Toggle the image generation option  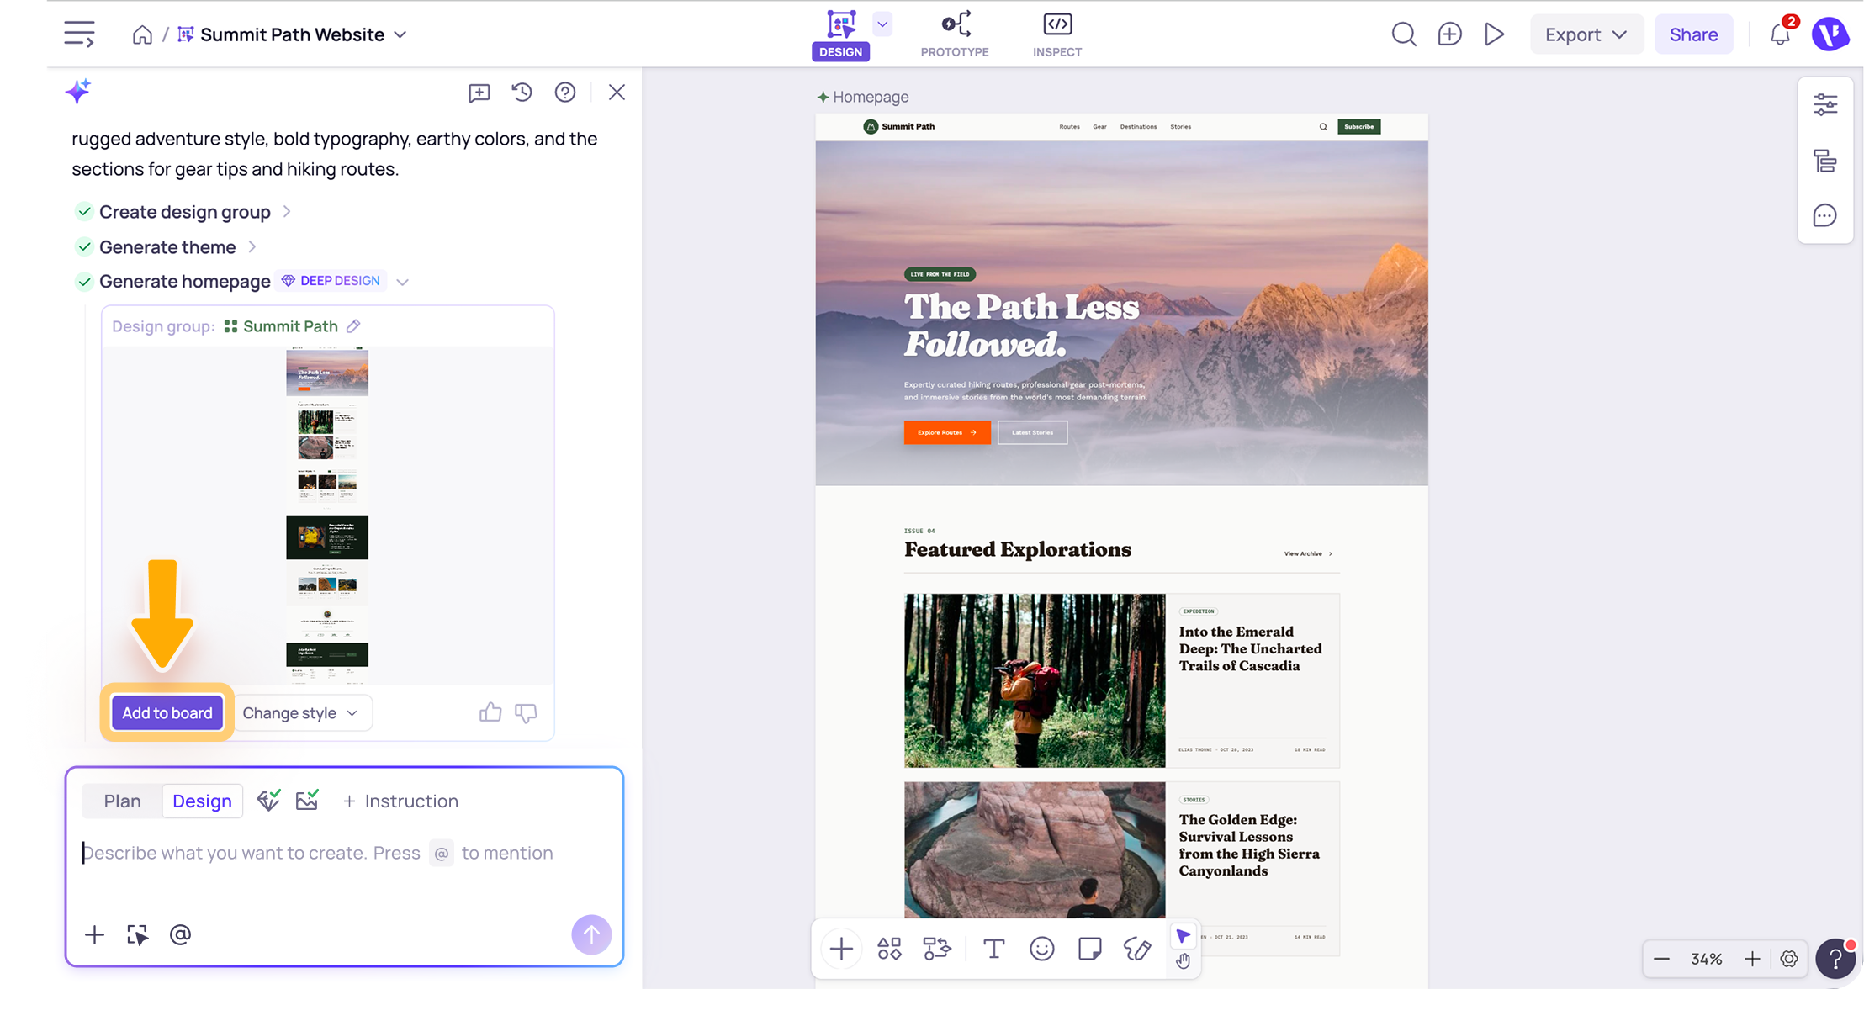(x=307, y=800)
